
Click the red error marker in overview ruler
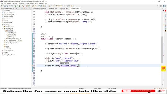164,56
